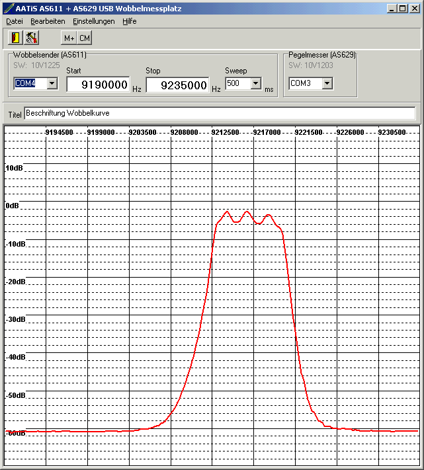The image size is (424, 470).
Task: Minimize the Wobbelmessplatz window
Action: coord(393,9)
